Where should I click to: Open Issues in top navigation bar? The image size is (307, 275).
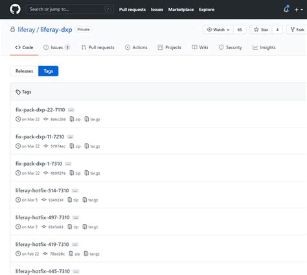(x=157, y=10)
